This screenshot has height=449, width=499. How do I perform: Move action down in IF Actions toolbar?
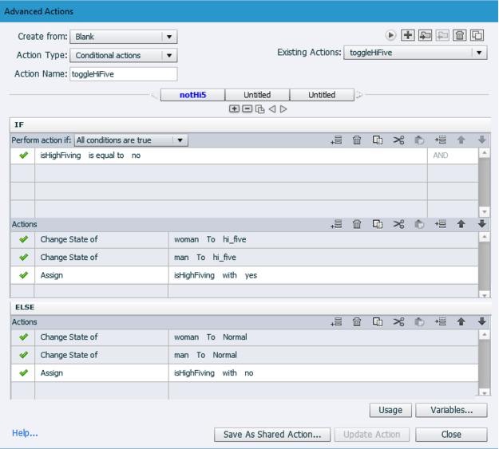[481, 224]
